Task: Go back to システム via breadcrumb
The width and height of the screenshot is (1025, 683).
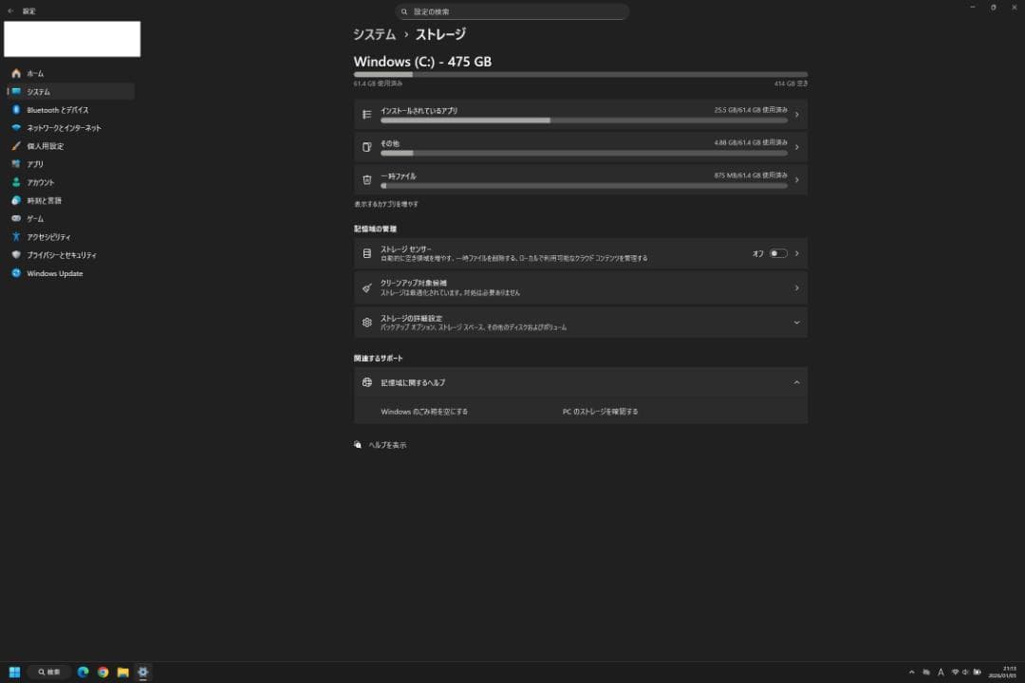Action: [x=374, y=35]
